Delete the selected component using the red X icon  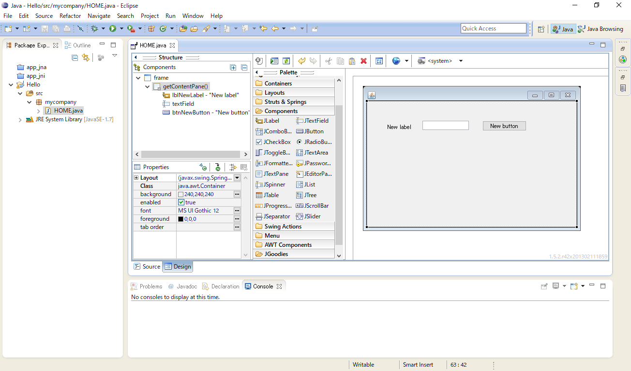(363, 61)
